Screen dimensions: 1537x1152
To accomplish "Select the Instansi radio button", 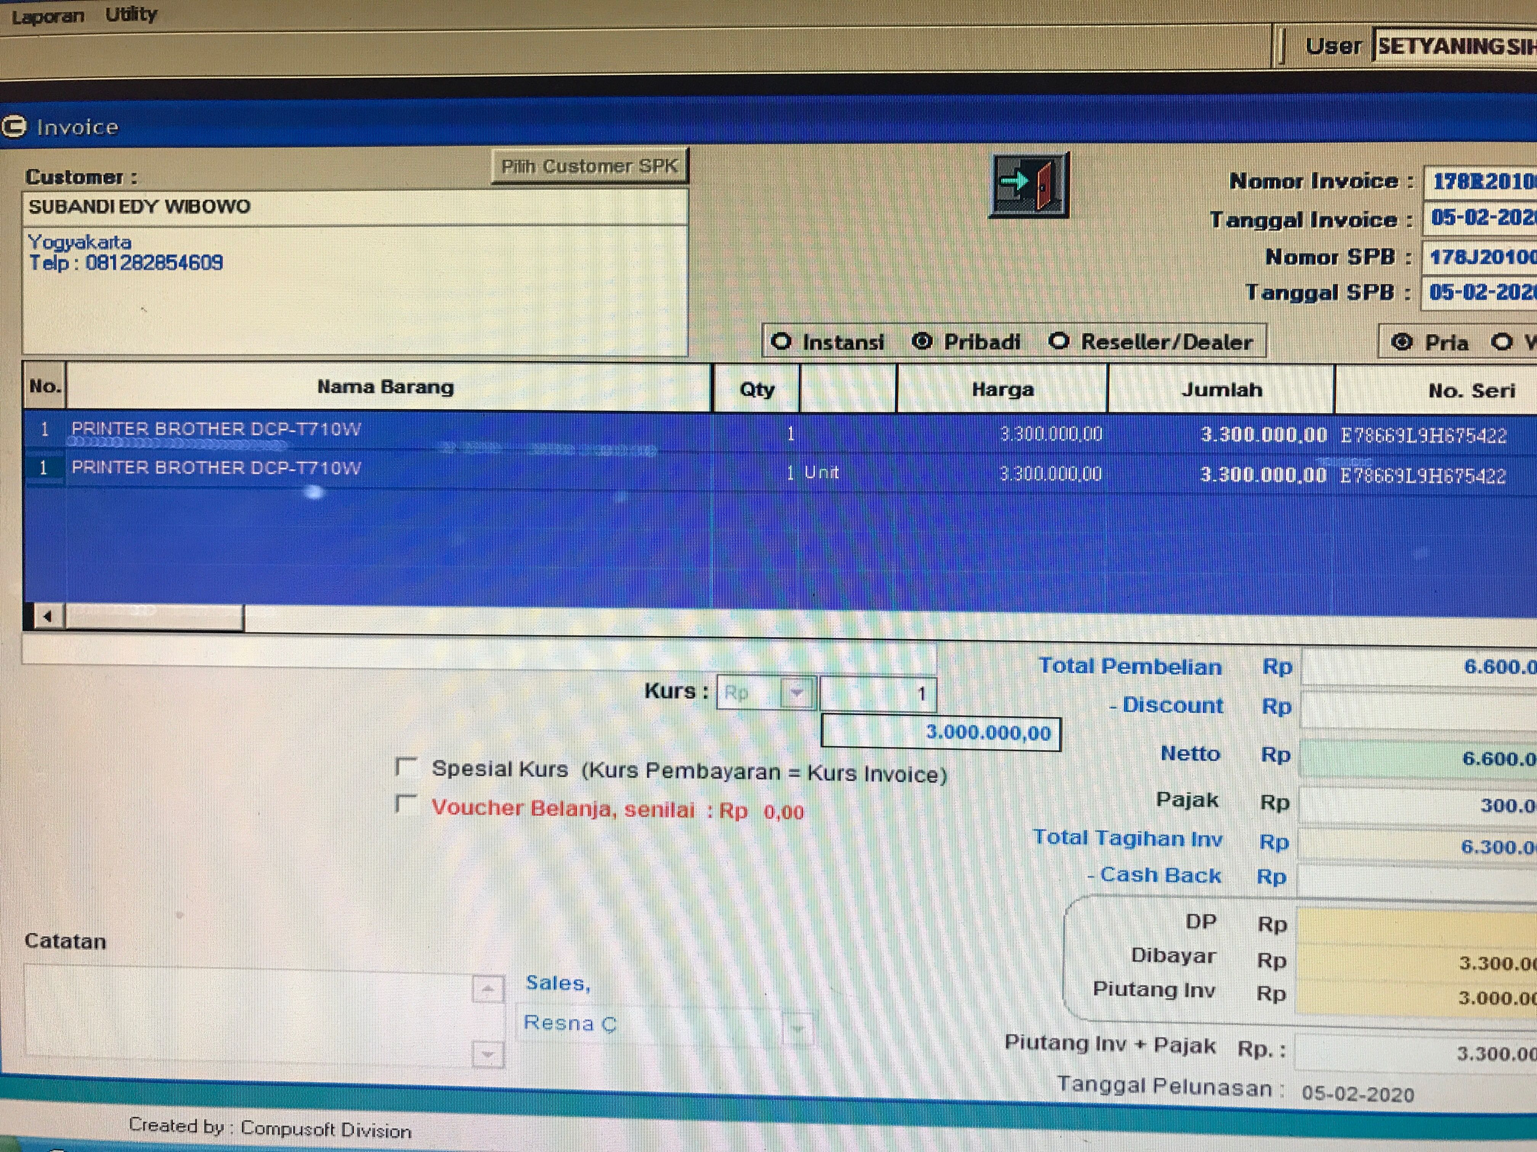I will coord(782,342).
